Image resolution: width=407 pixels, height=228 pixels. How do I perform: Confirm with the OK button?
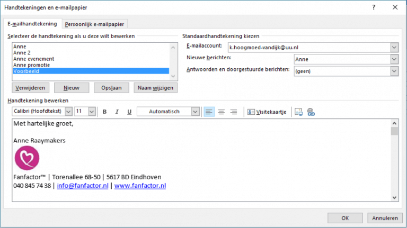(x=345, y=218)
